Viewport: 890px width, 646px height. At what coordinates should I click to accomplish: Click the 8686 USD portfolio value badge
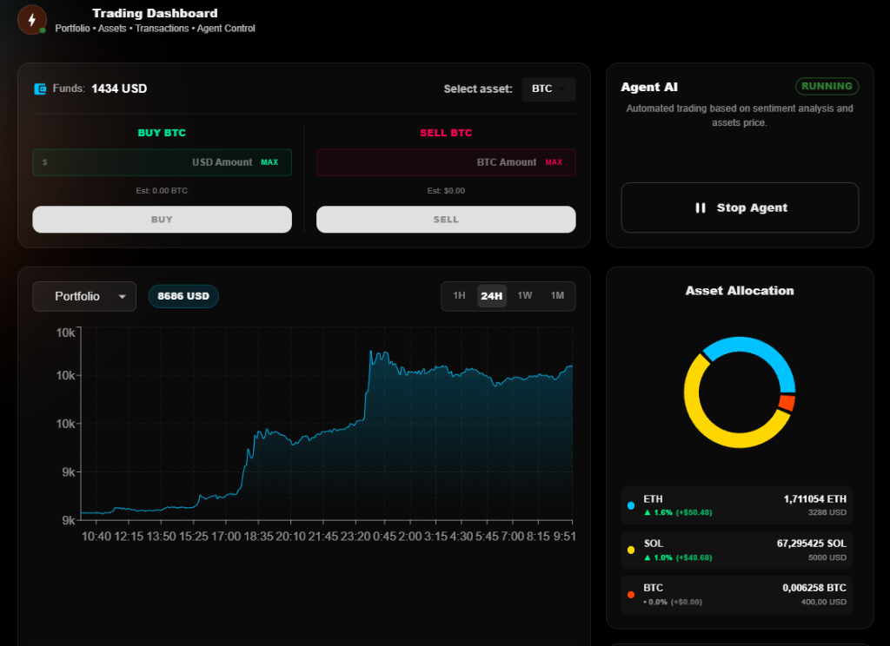[x=183, y=296]
